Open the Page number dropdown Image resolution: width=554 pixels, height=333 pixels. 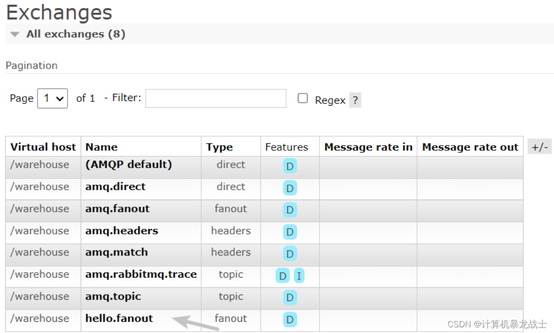(x=52, y=98)
